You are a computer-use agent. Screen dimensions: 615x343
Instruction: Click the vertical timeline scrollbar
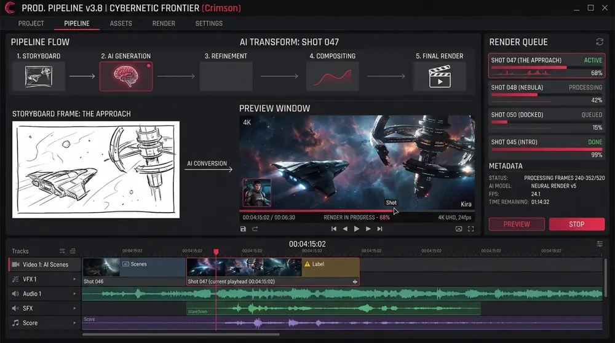click(x=606, y=278)
